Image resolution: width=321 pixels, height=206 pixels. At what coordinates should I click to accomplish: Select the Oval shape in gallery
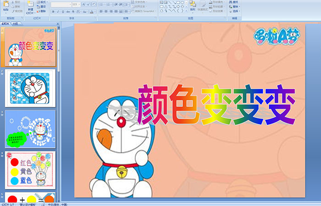[x=182, y=2]
